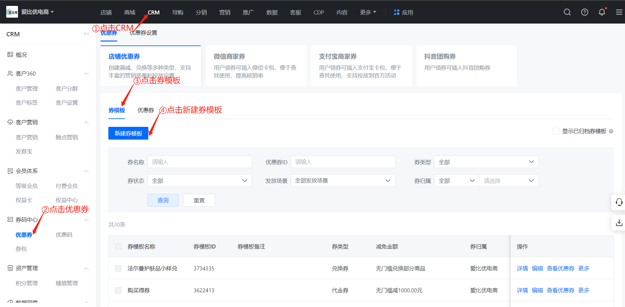Click the 资产管理 stack icon

click(10, 268)
